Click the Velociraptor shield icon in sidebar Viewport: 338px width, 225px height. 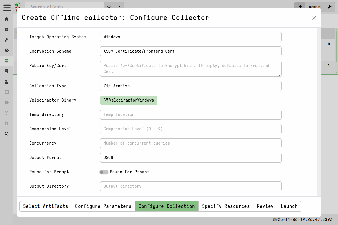[6, 134]
